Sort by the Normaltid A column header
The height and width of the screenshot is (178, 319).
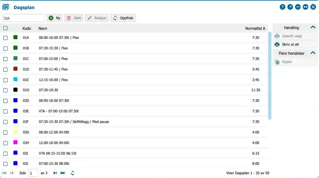point(255,28)
